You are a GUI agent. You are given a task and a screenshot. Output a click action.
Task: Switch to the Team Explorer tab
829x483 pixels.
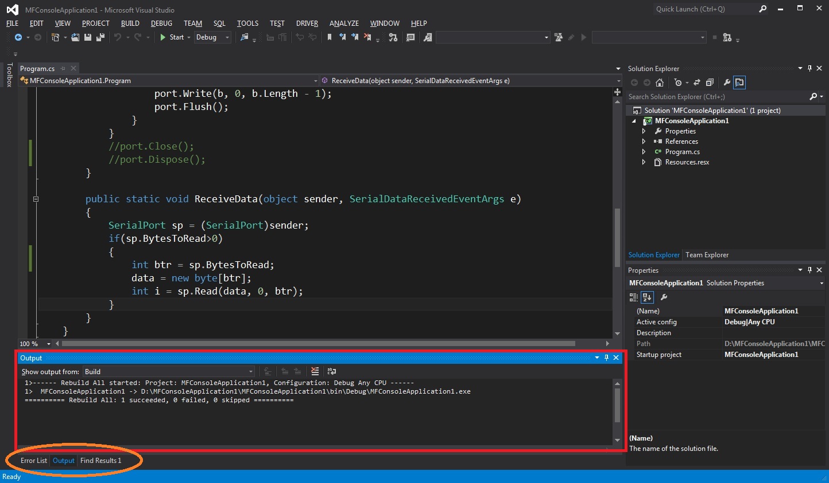(x=707, y=255)
